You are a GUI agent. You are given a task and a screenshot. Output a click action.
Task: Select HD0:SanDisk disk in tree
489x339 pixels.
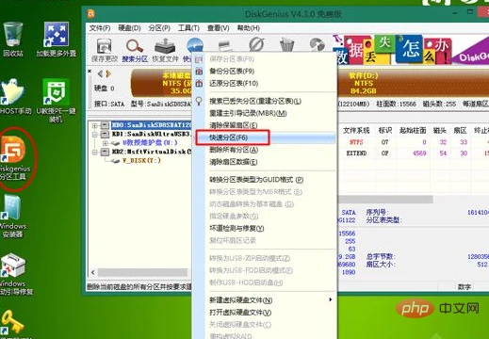coord(151,125)
